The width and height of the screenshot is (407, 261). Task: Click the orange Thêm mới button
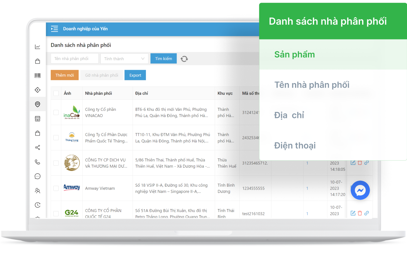65,75
